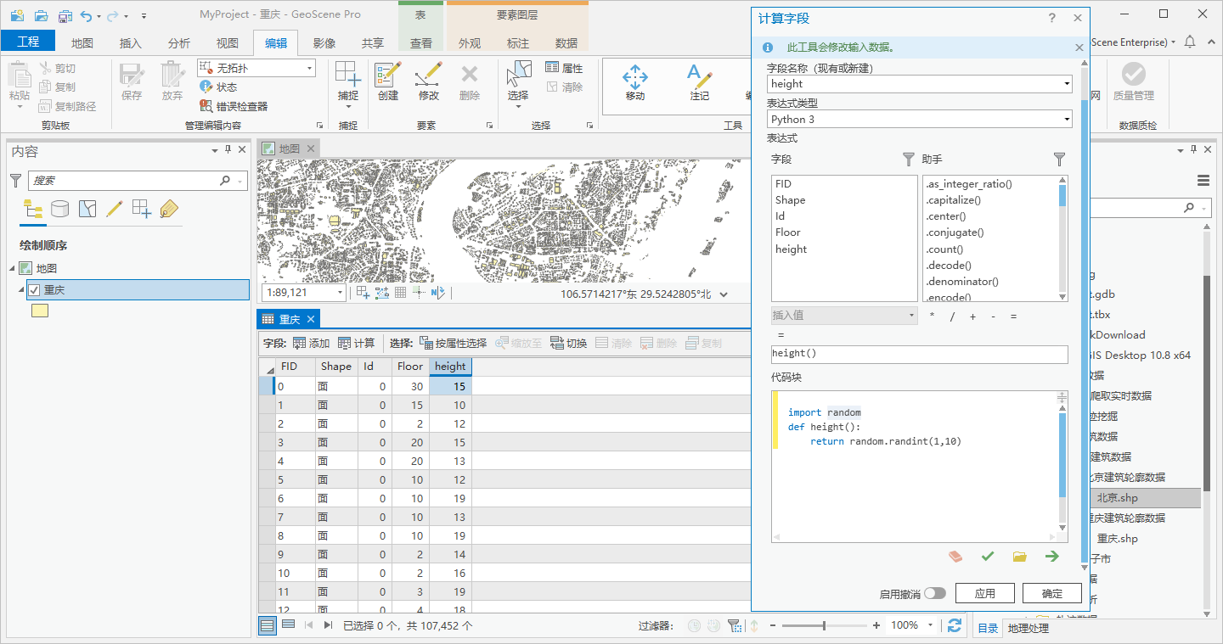Click the filter icon above 助手 list

[x=1059, y=159]
